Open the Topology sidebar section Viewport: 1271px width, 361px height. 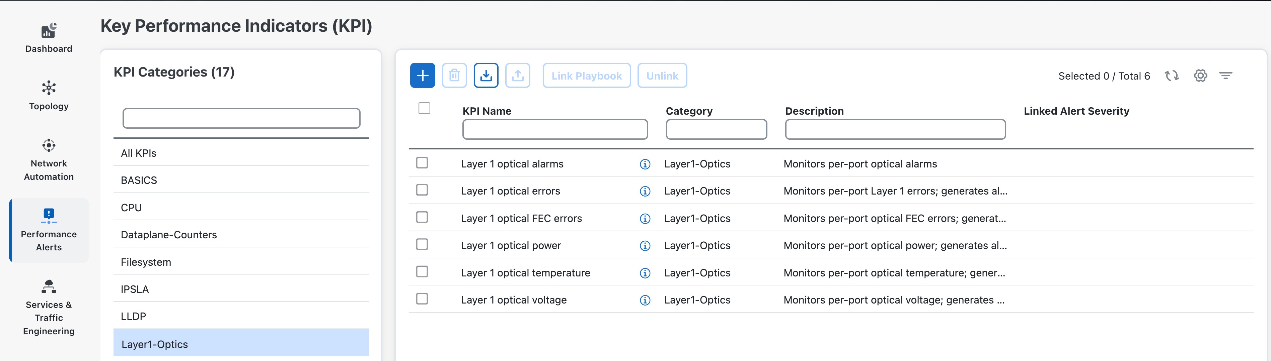pos(48,96)
